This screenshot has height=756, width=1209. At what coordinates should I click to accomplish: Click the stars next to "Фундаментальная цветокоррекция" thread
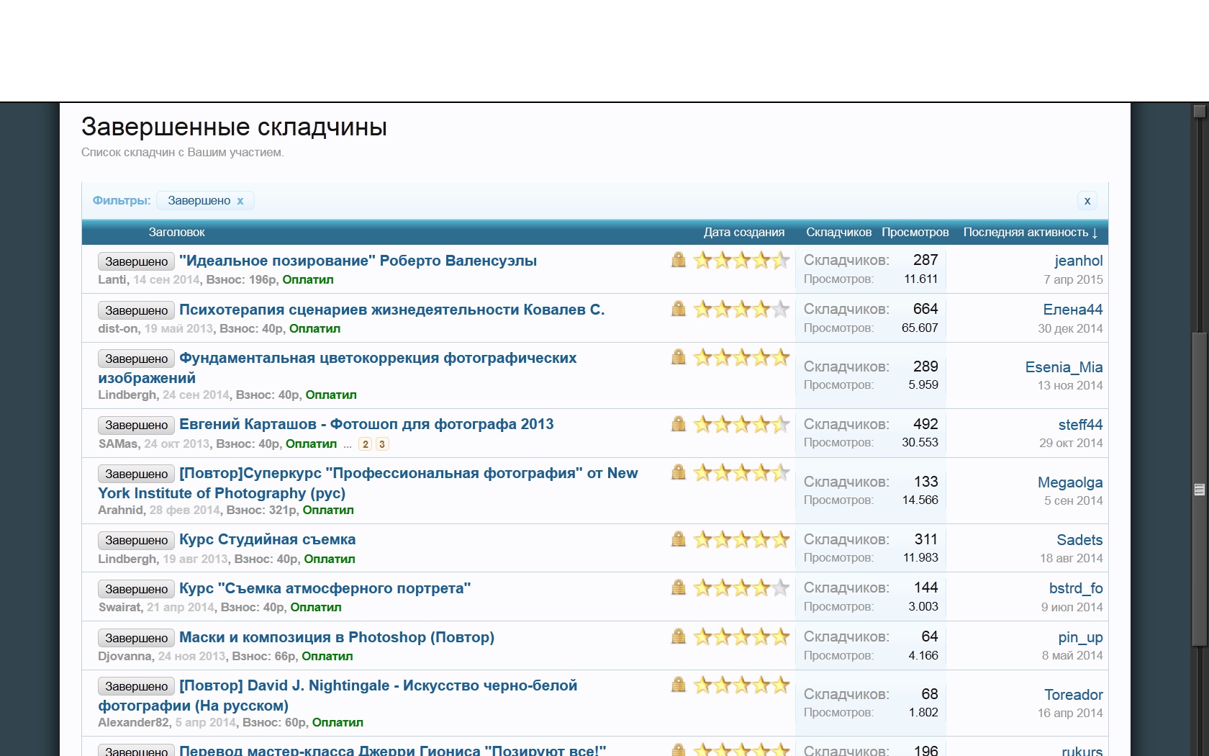pyautogui.click(x=741, y=357)
